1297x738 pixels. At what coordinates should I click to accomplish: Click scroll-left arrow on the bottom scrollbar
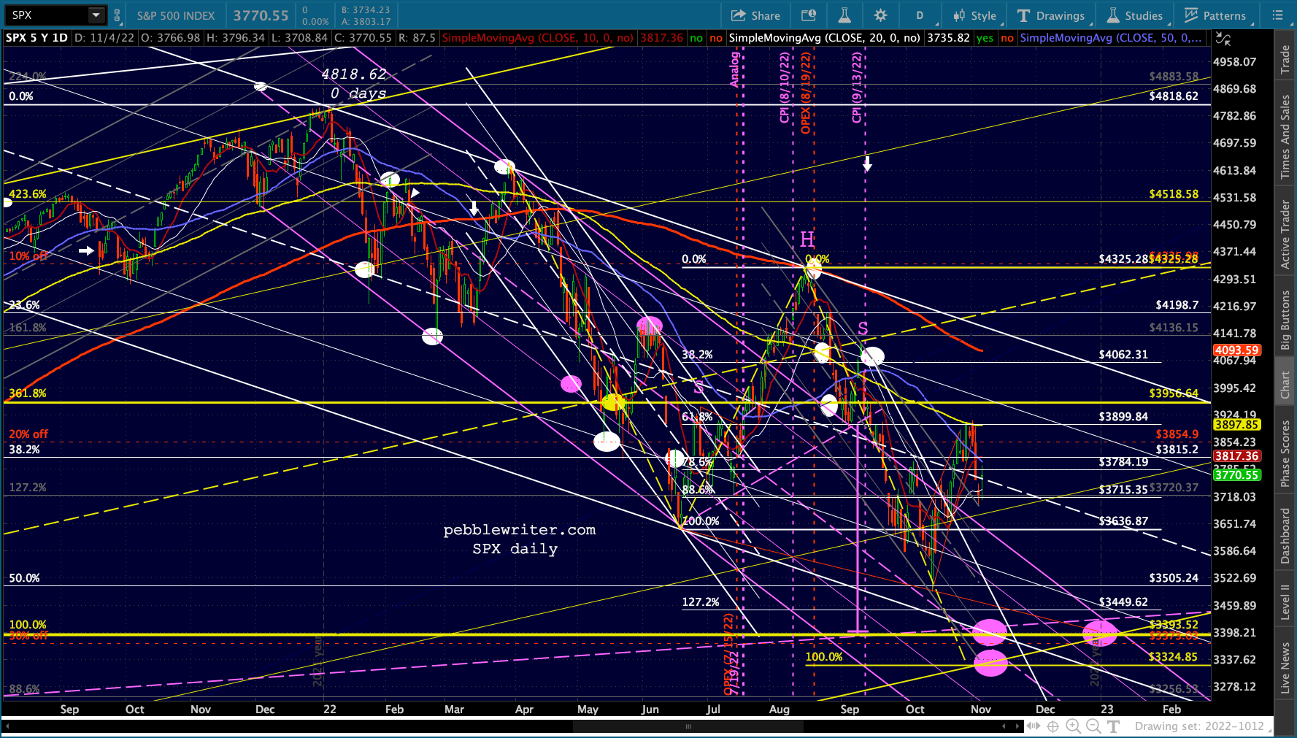pyautogui.click(x=1004, y=726)
